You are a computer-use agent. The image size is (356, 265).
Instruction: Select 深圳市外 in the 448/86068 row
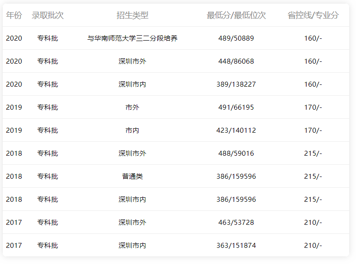132,61
